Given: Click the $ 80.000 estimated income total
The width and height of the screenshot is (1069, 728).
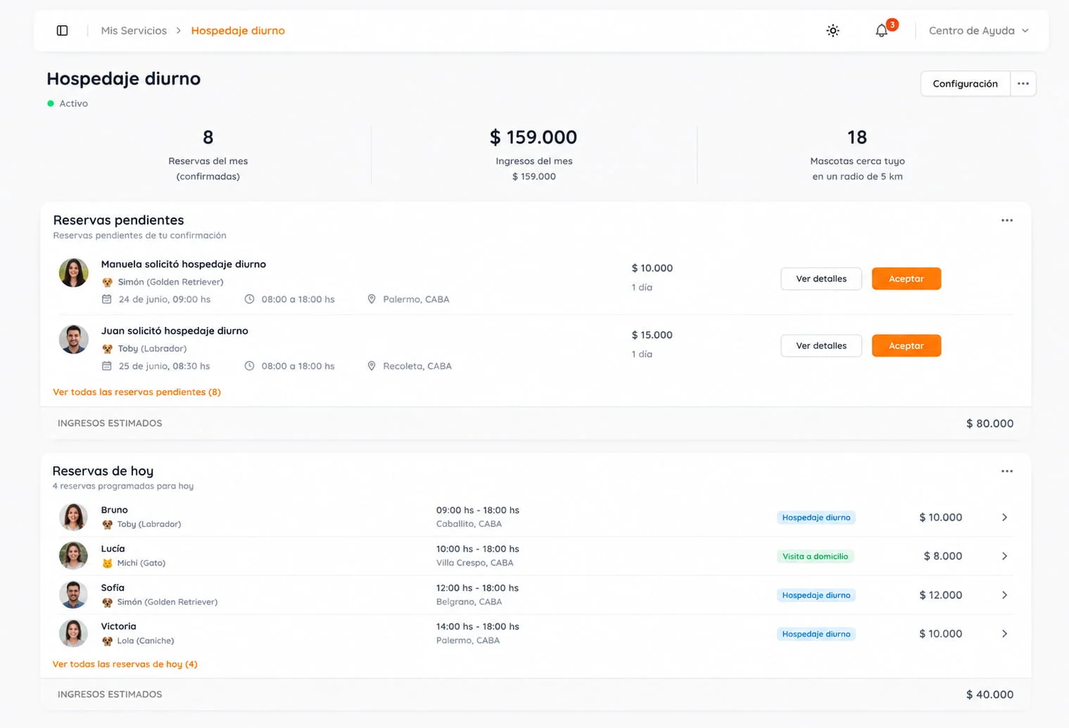Looking at the screenshot, I should 989,423.
